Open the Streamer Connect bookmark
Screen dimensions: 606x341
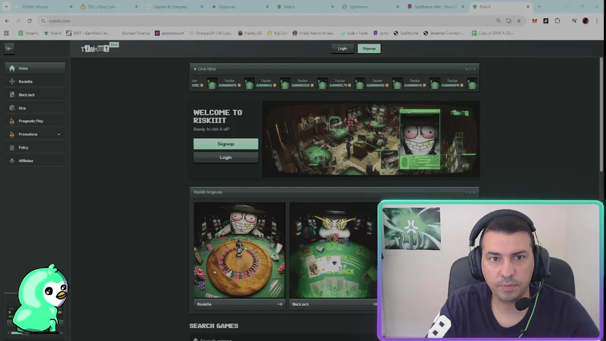444,33
